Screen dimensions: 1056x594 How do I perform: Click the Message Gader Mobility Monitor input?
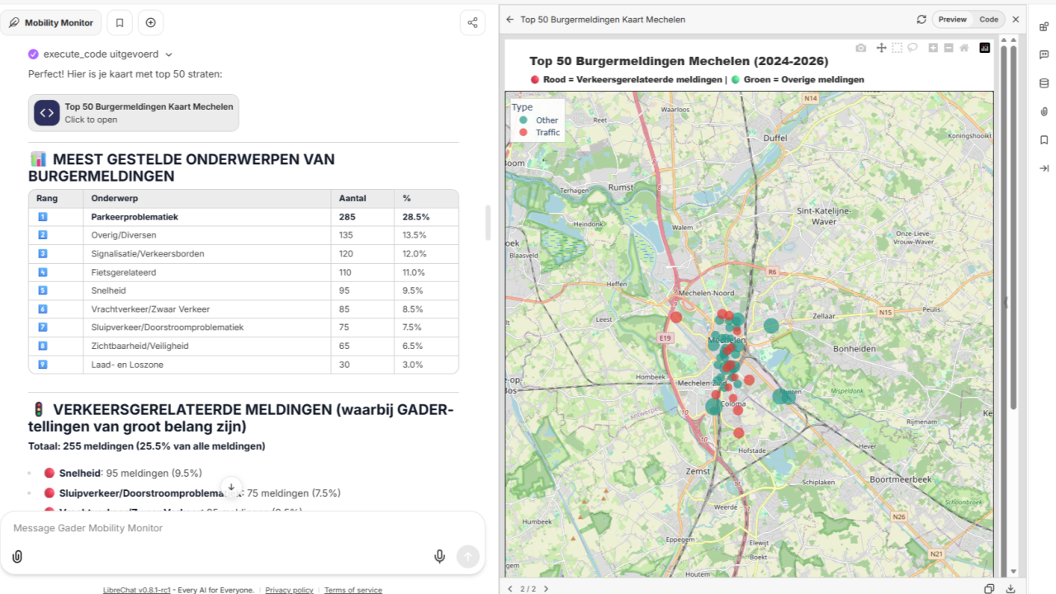[242, 528]
